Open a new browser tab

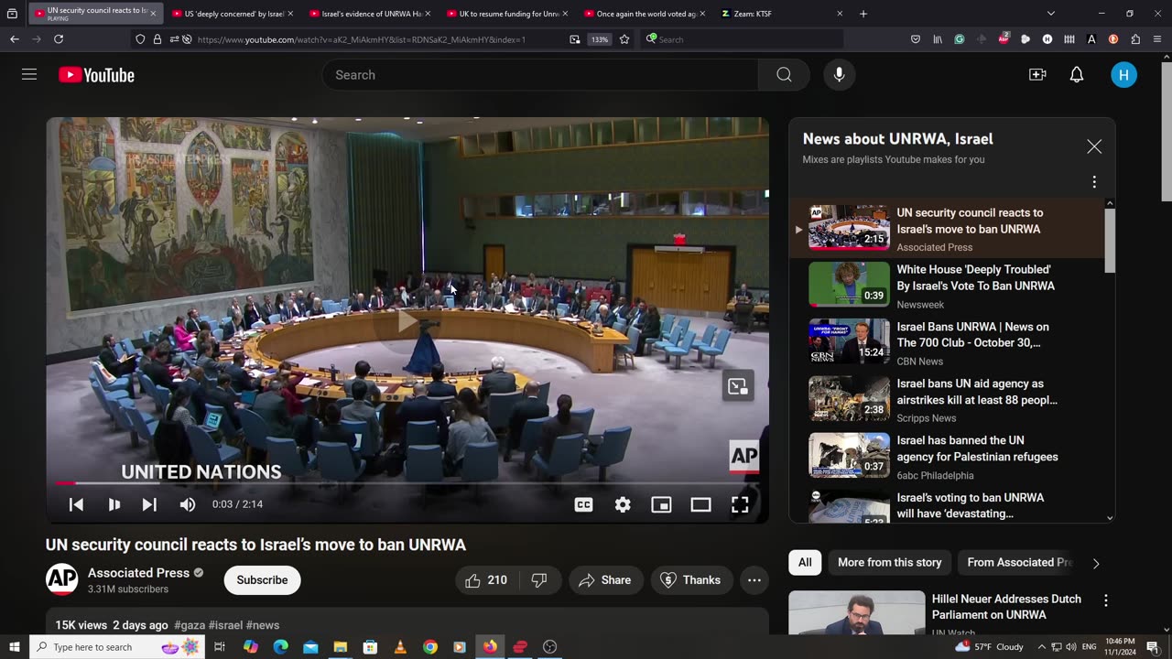[x=863, y=14]
